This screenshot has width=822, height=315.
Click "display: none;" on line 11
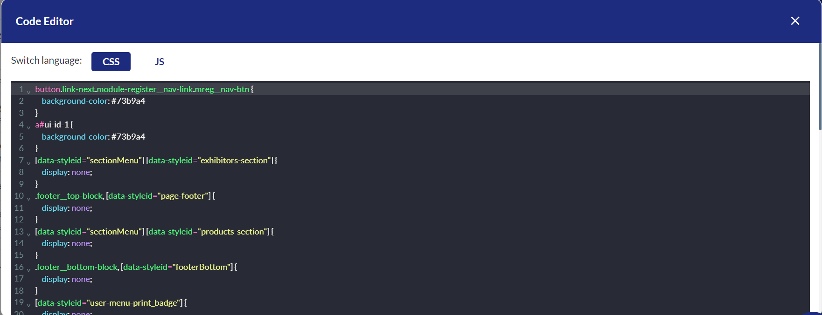(67, 208)
